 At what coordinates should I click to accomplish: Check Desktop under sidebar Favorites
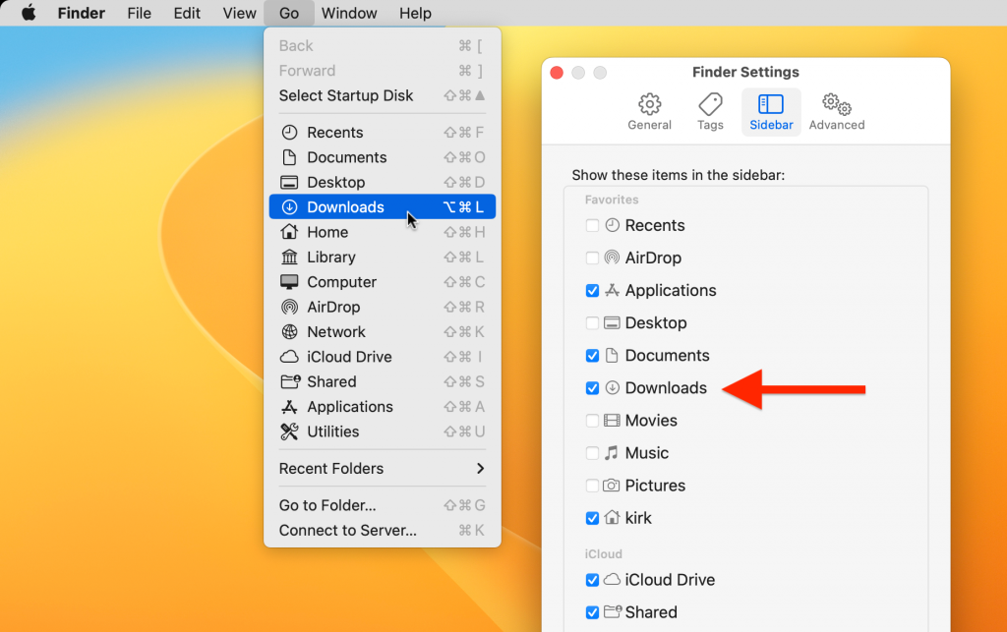593,322
